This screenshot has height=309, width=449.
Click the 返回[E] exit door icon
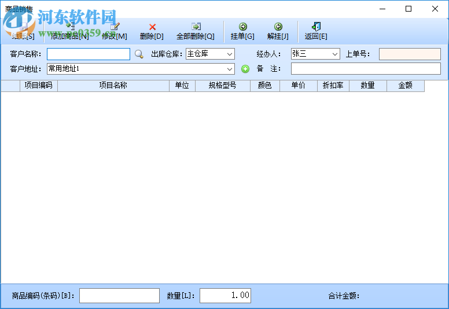pyautogui.click(x=316, y=27)
